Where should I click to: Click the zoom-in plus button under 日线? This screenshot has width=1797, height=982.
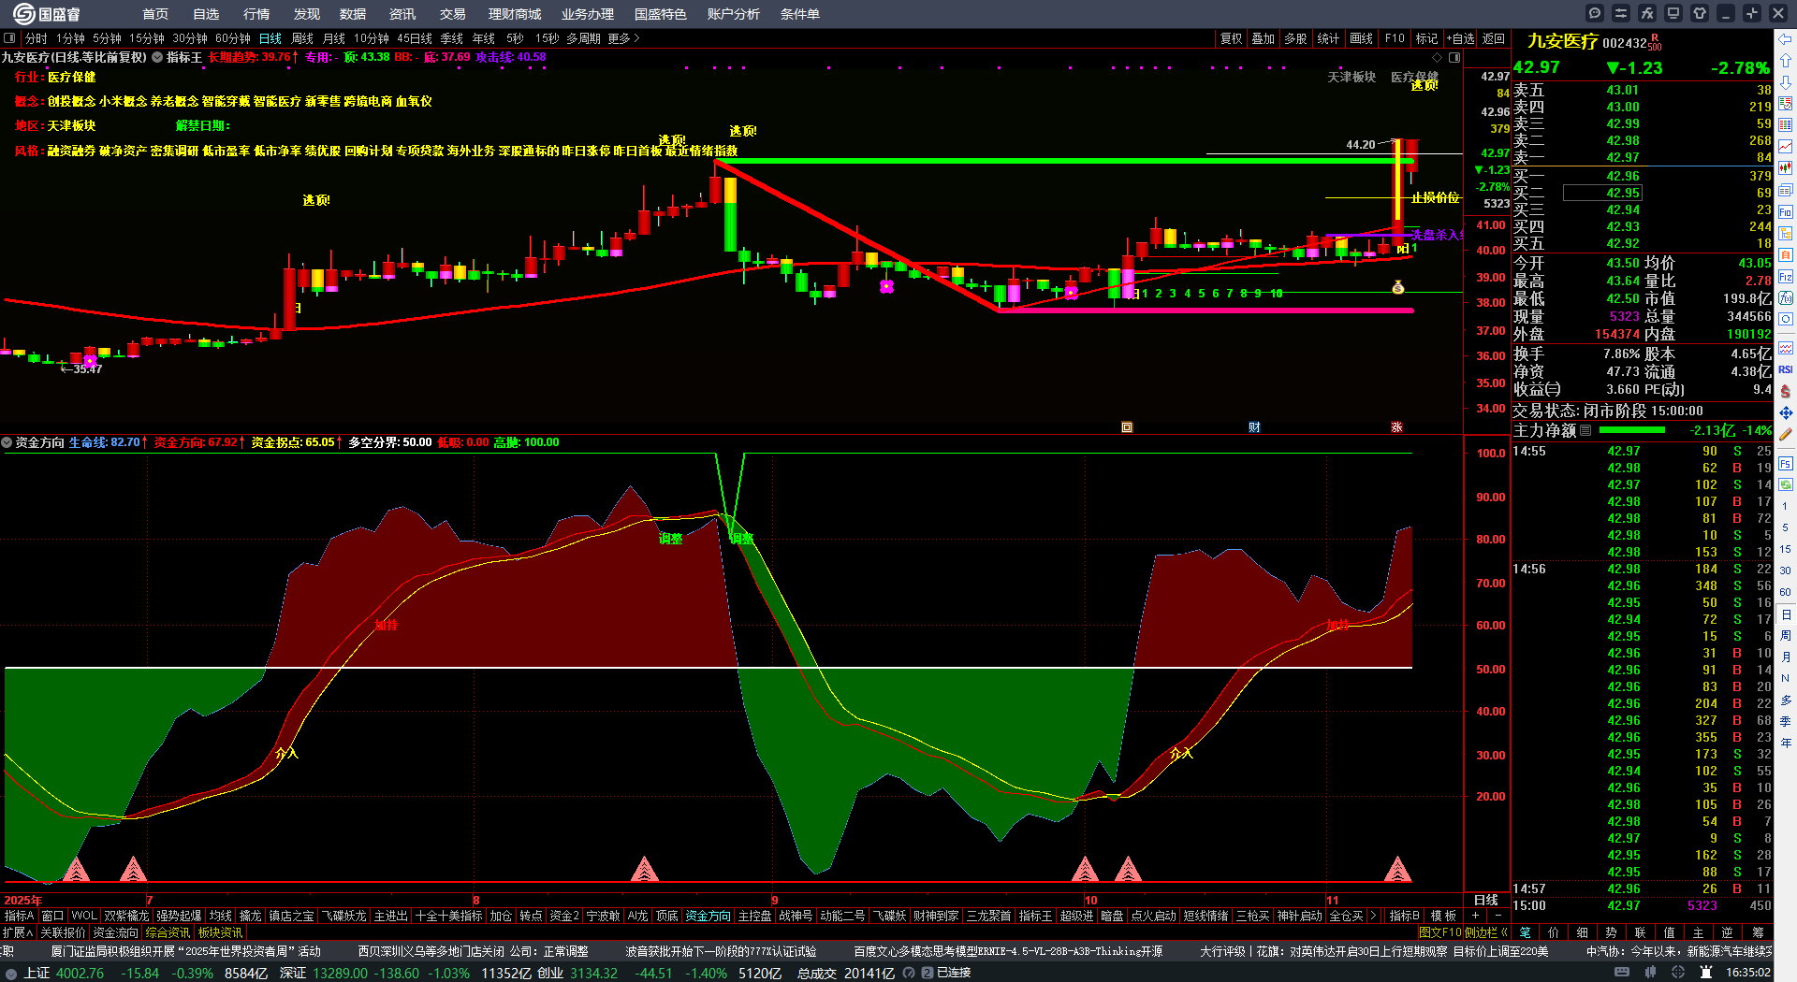(x=1476, y=917)
